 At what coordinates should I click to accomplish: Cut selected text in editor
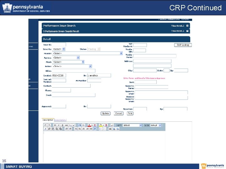(x=45, y=129)
